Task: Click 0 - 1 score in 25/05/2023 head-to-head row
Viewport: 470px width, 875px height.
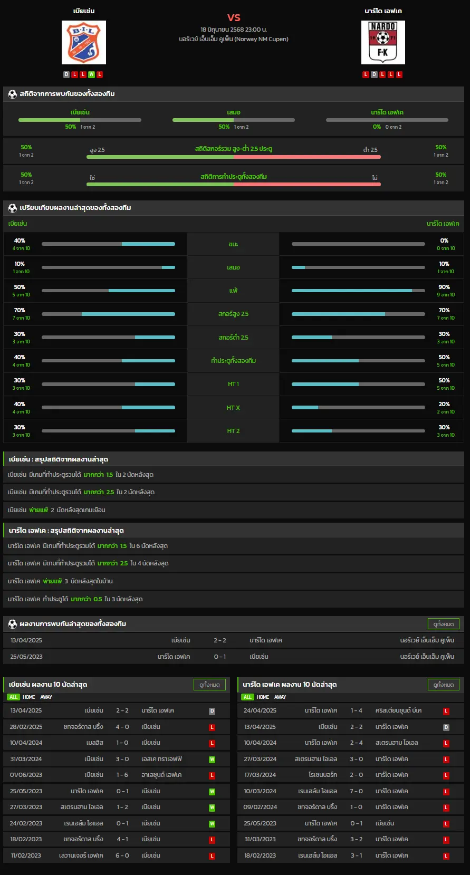Action: coord(220,657)
